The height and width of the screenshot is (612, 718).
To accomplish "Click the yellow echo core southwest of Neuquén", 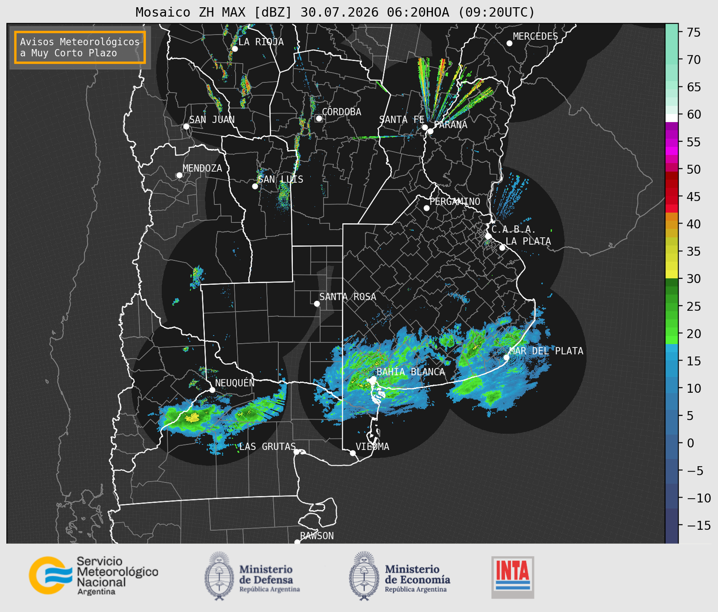I will tap(192, 418).
